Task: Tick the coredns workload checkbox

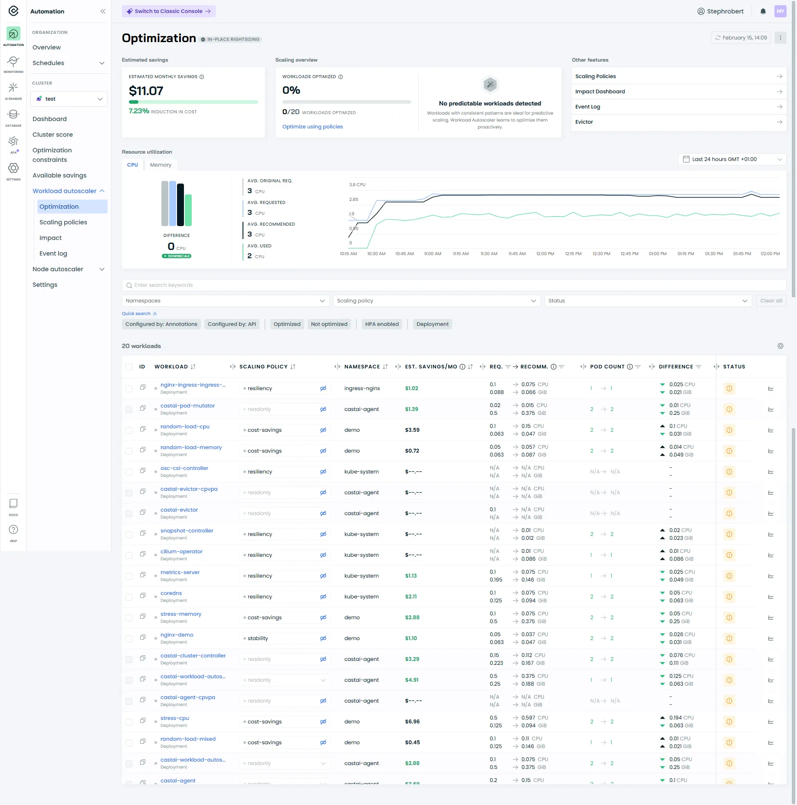Action: 129,597
